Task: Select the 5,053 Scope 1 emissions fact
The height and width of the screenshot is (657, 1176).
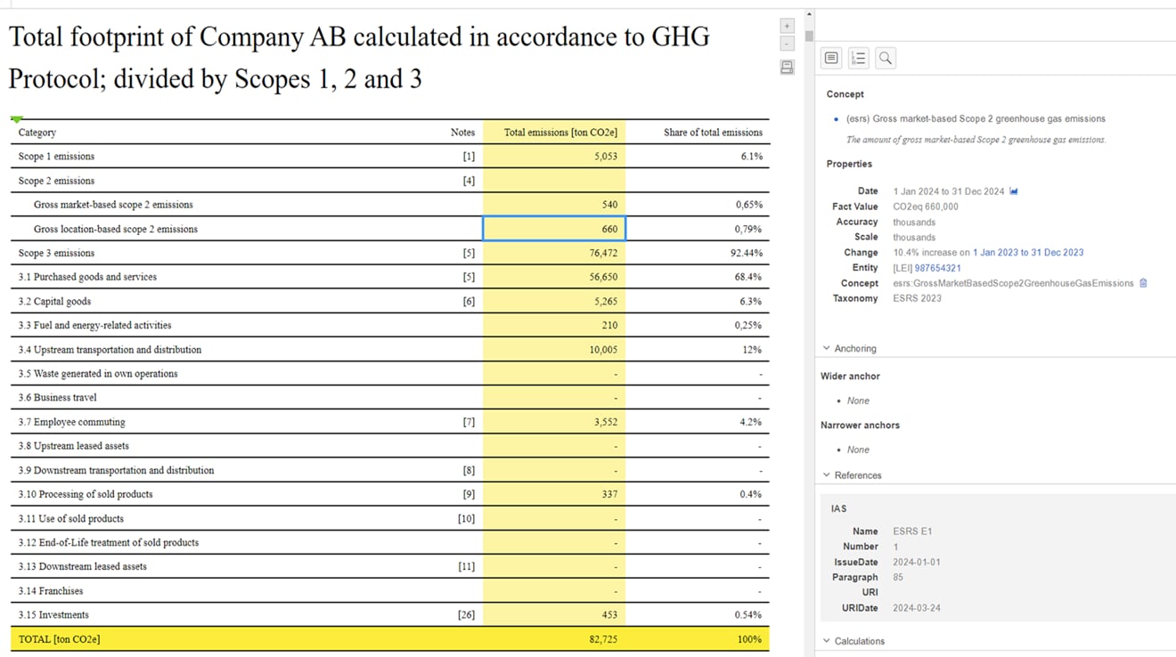Action: click(x=554, y=157)
